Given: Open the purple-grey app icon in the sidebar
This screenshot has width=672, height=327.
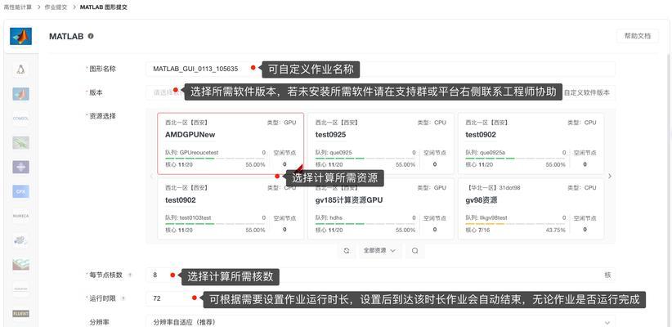Looking at the screenshot, I should [x=20, y=167].
